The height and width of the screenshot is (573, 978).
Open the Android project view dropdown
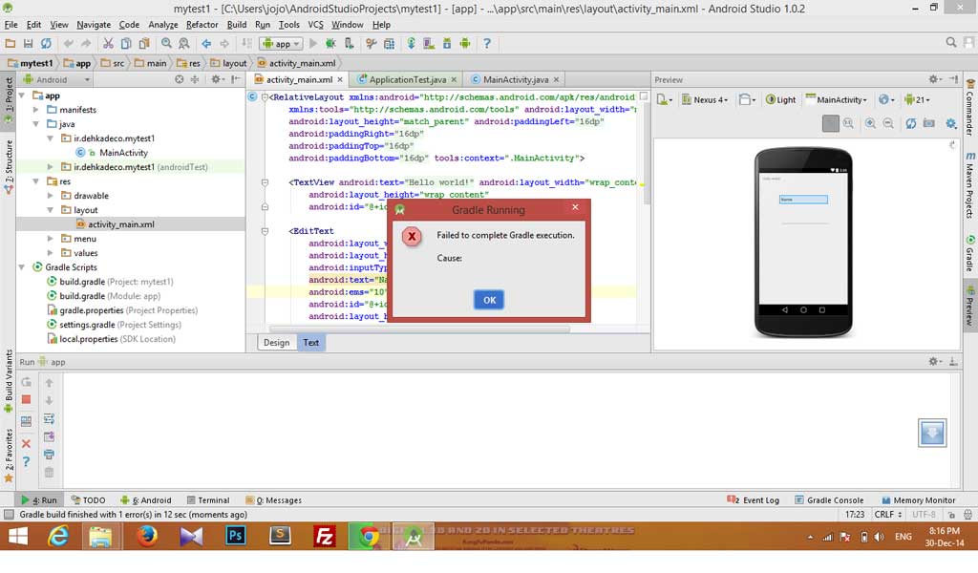point(56,79)
